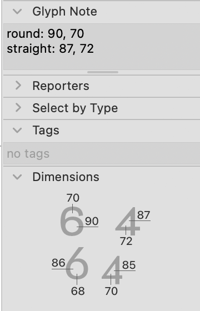200x311 pixels.
Task: Select the 70 value above the upper six
Action: click(x=73, y=198)
